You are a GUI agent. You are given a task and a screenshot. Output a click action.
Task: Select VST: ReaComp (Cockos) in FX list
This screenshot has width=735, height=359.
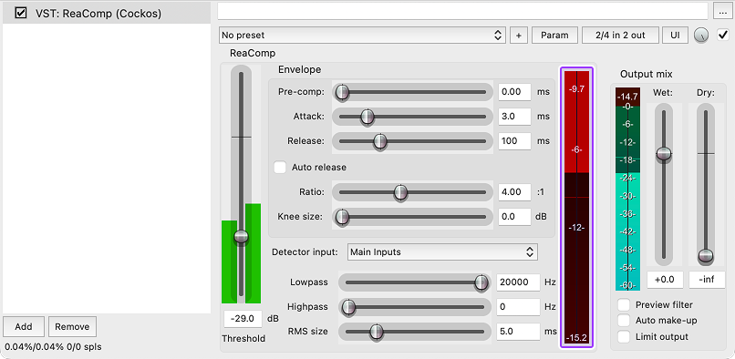tap(106, 13)
